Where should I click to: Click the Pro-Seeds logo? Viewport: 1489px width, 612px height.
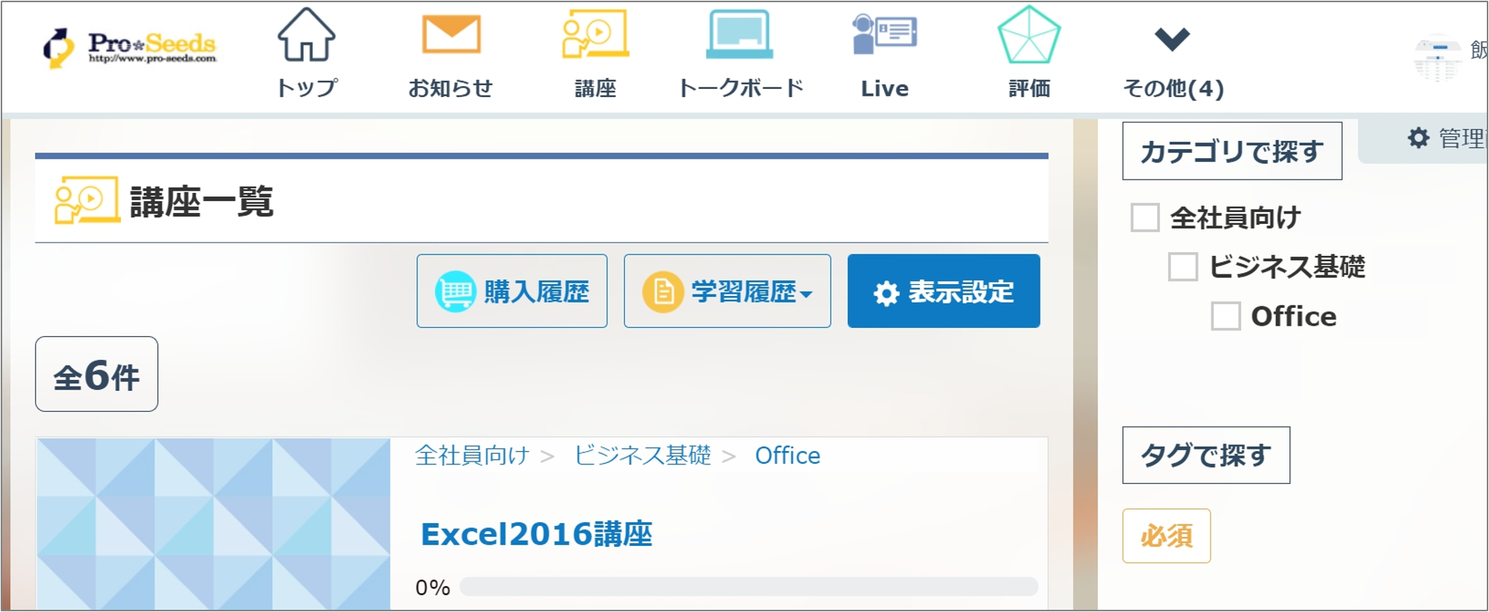[x=130, y=47]
